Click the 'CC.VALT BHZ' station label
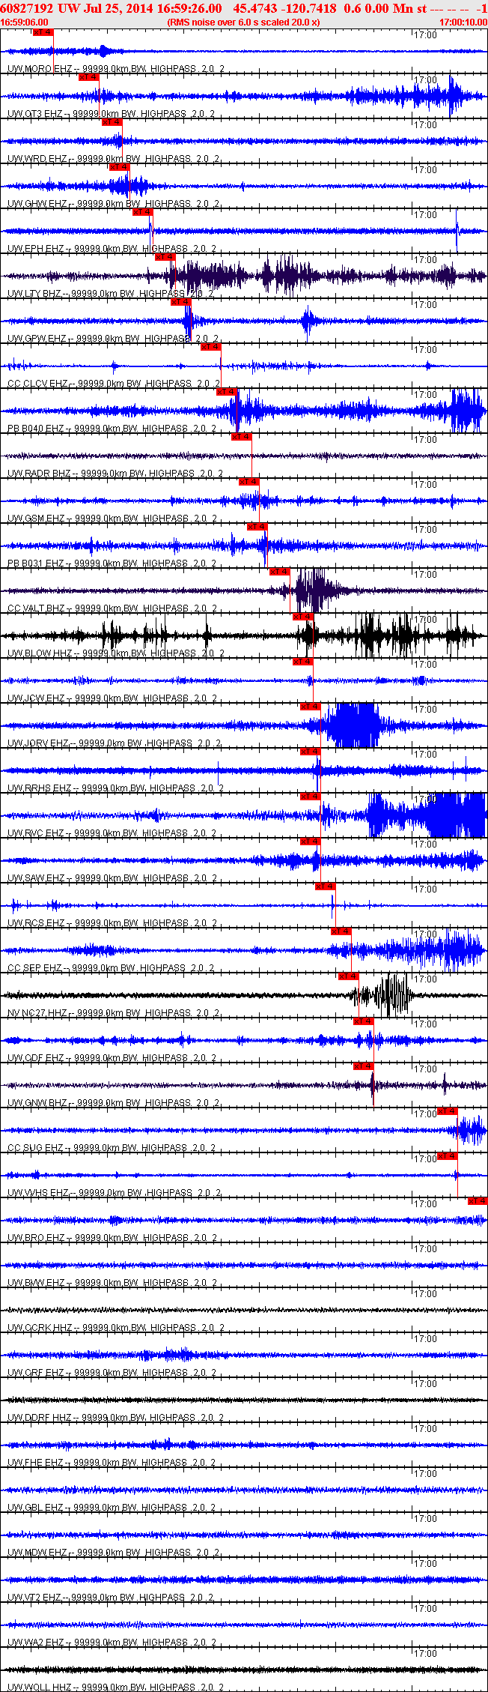488x1692 pixels. coord(36,608)
